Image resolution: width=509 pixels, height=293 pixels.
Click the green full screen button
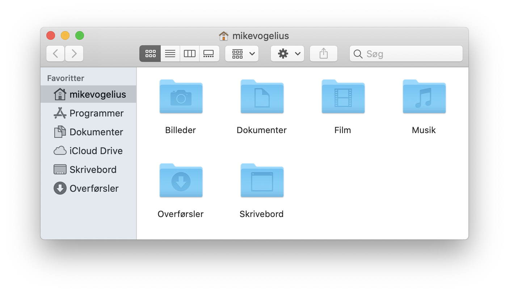point(80,35)
